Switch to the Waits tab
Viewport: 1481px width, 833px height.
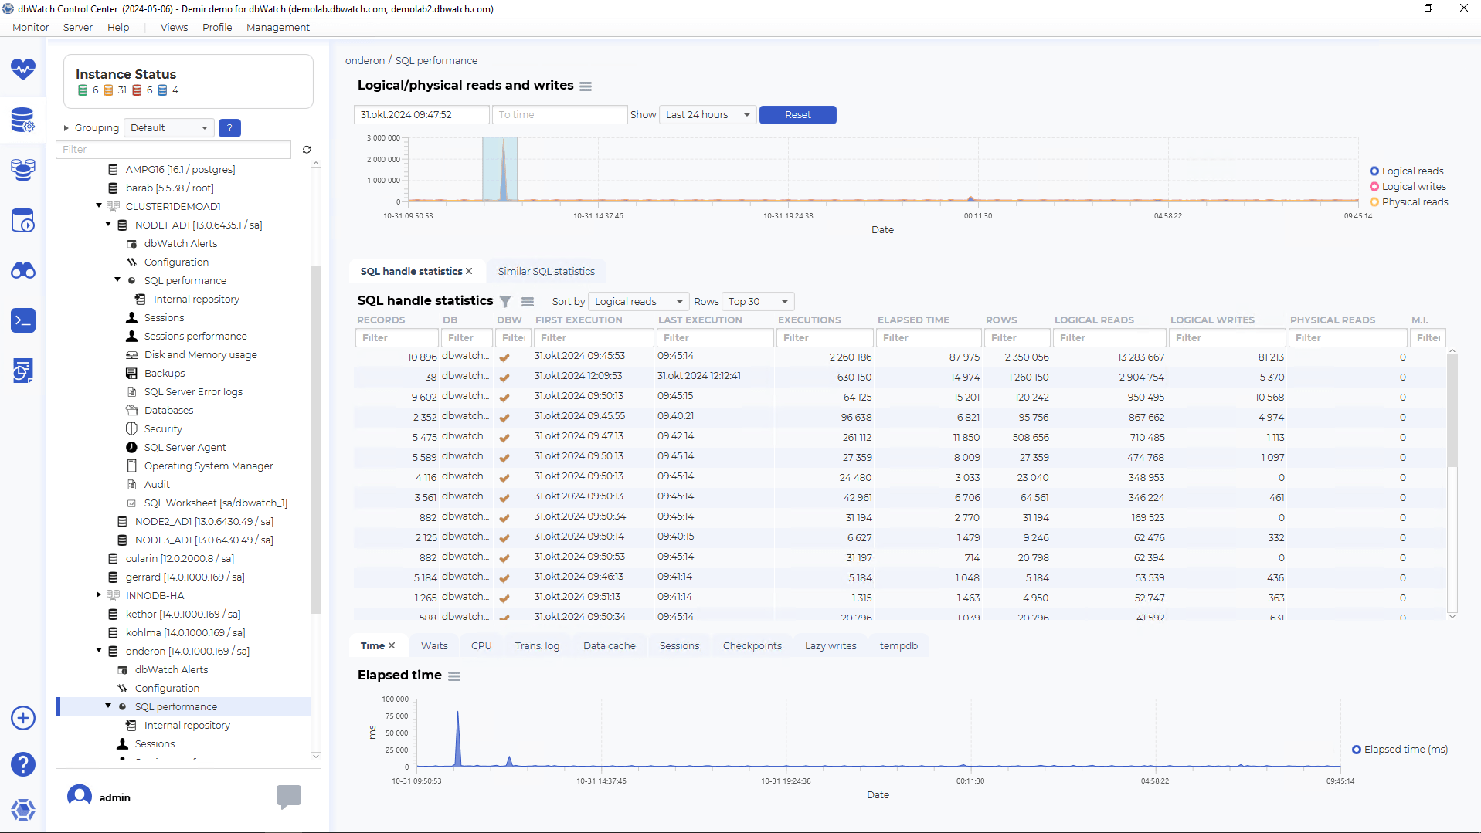click(434, 645)
